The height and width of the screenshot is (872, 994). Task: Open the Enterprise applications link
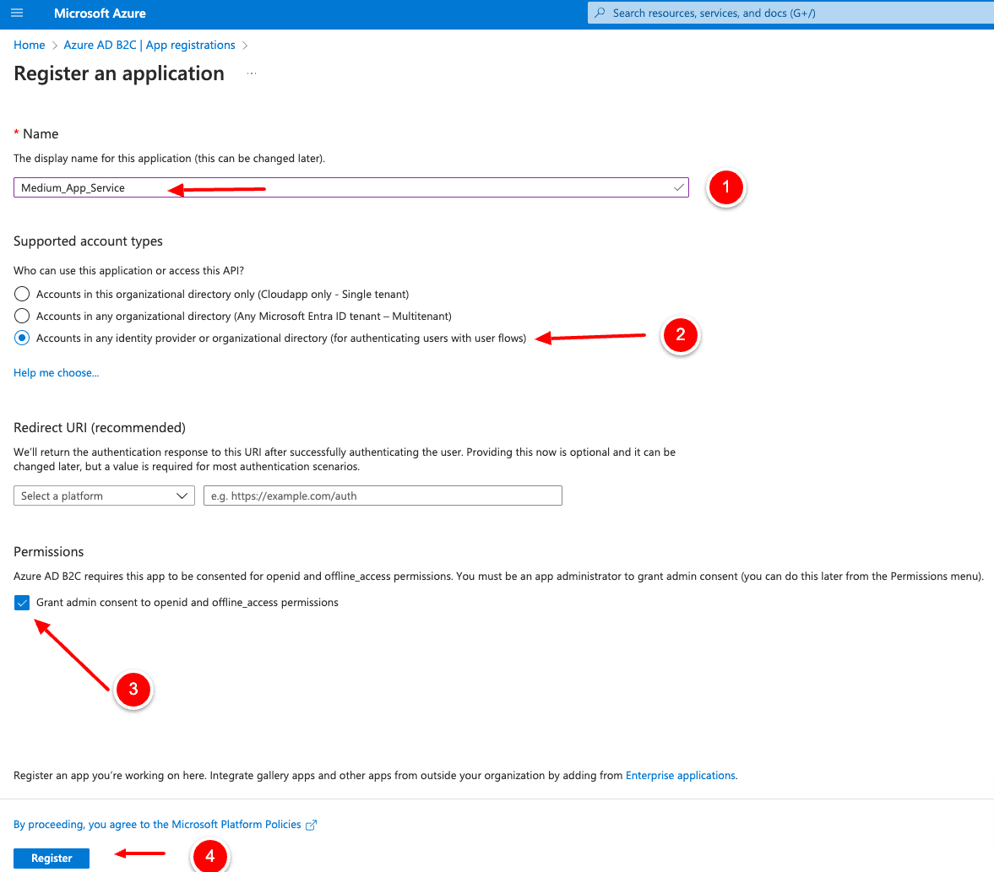[680, 776]
